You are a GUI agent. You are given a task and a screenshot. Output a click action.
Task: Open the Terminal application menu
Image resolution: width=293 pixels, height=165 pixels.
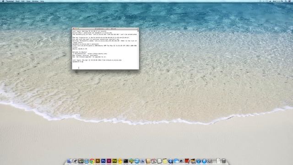(10, 1)
